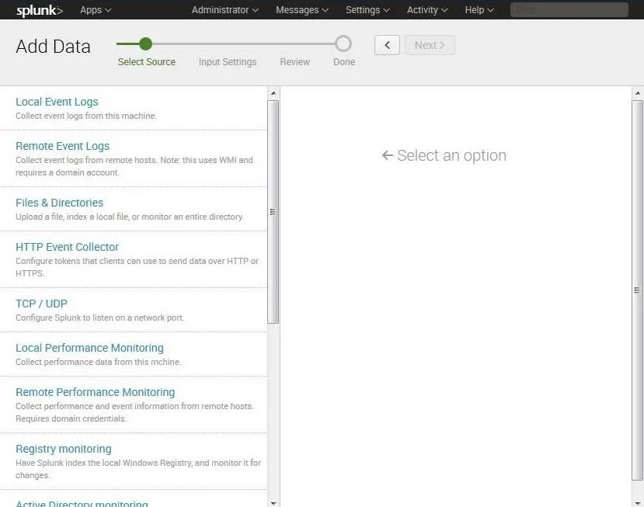Click the 'Add Data' heading
This screenshot has width=644, height=507.
tap(53, 47)
